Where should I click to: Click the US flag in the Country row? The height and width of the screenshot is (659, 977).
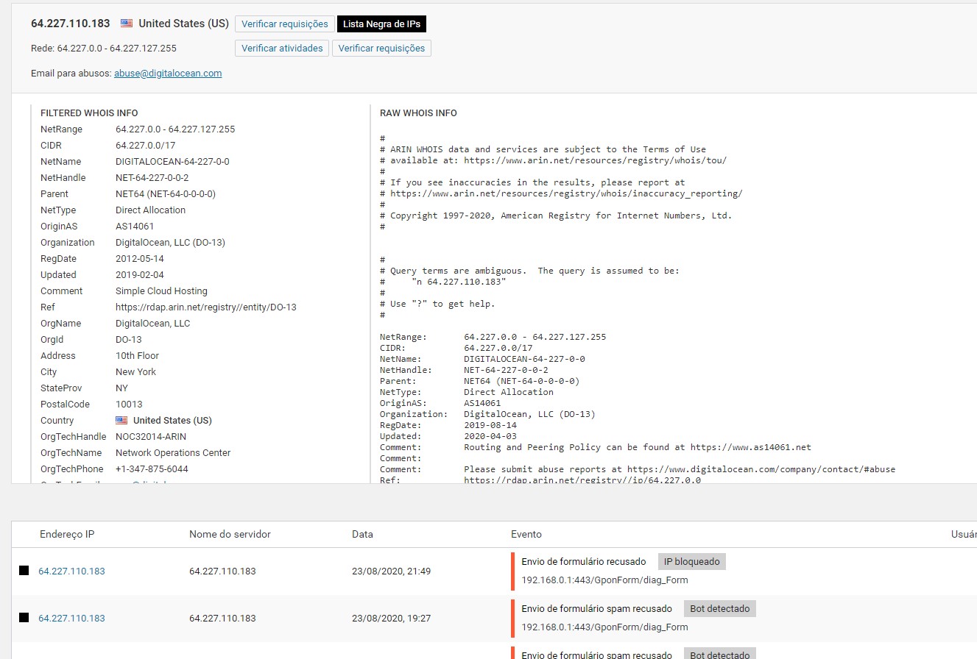pos(121,421)
